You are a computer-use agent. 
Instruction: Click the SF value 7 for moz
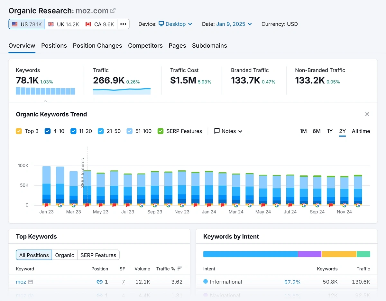click(123, 282)
